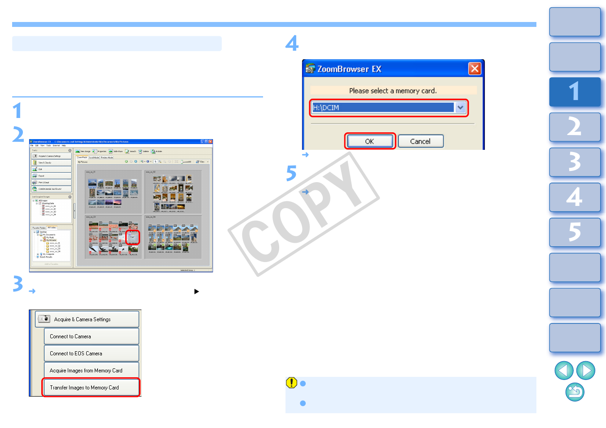Go to previous page arrow
The width and height of the screenshot is (606, 428).
tap(564, 371)
